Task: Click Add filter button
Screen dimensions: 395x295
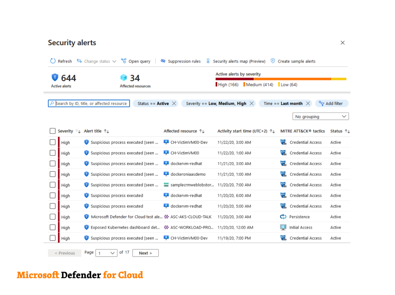Action: pos(331,103)
